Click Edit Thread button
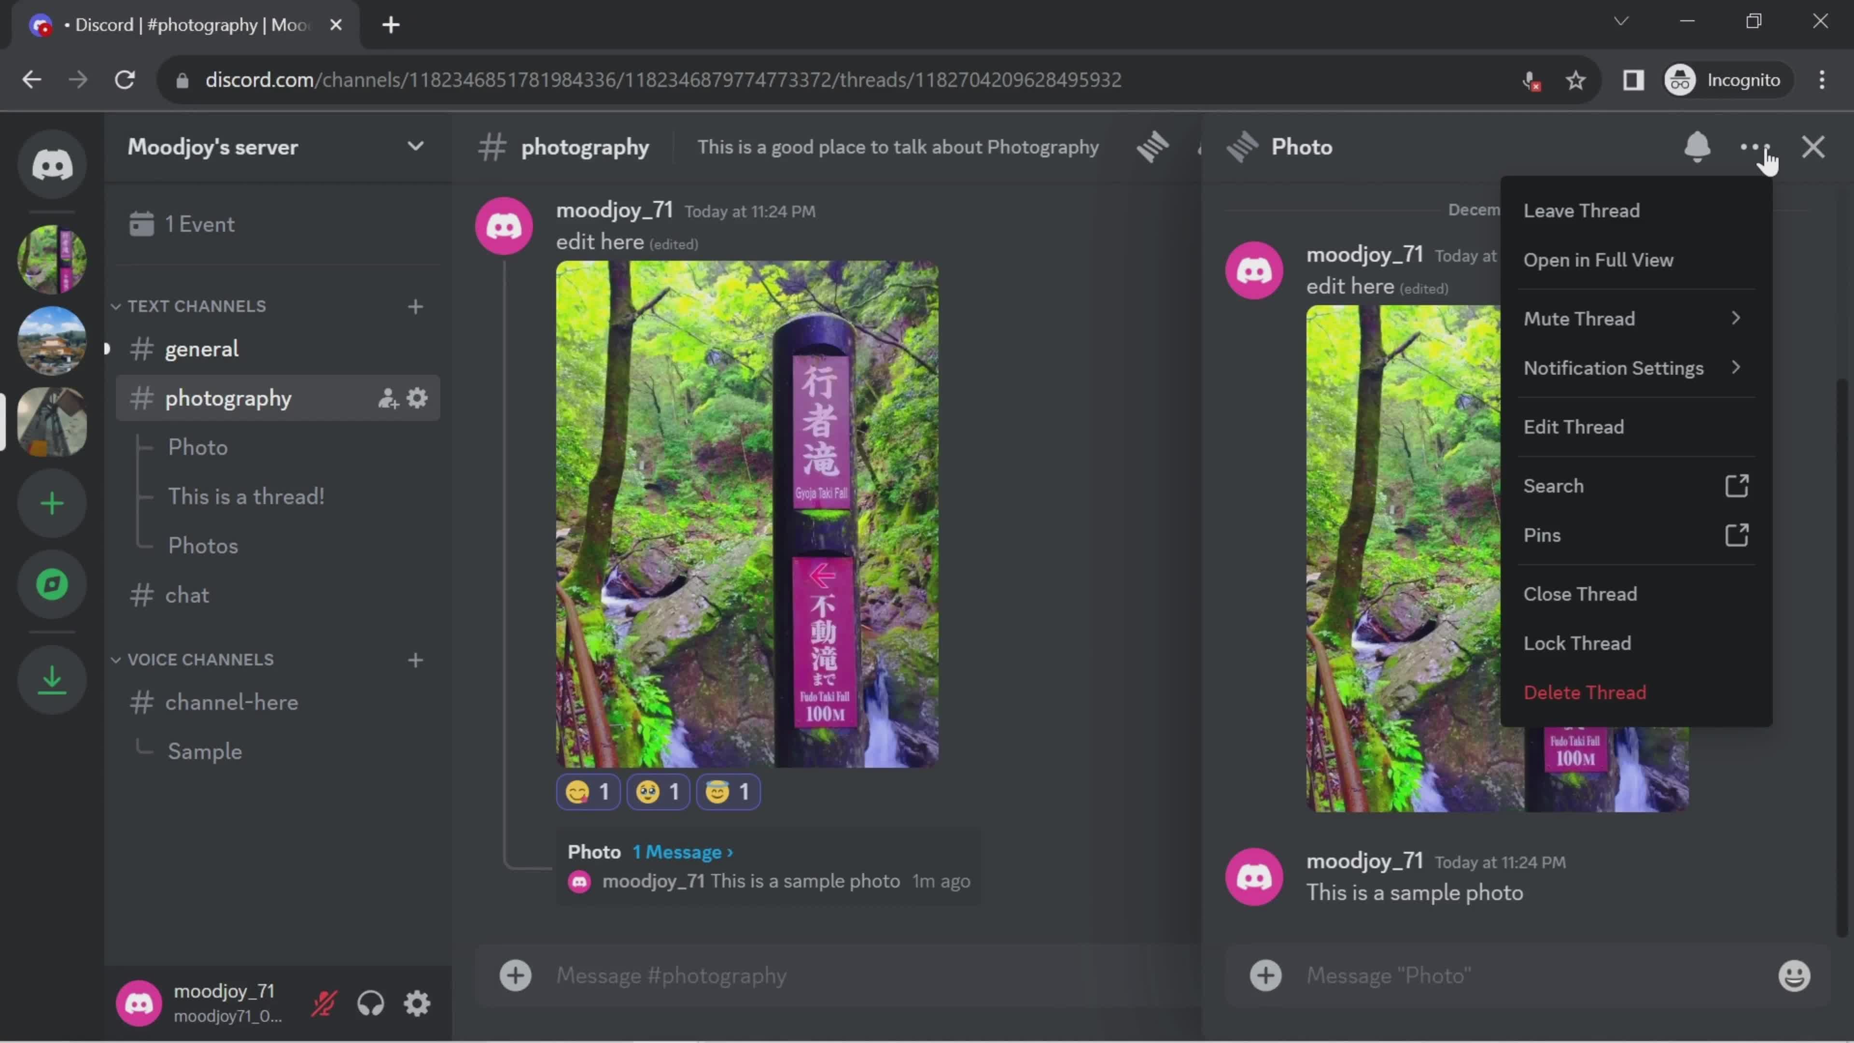Screen dimensions: 1854x1043 tap(1574, 427)
